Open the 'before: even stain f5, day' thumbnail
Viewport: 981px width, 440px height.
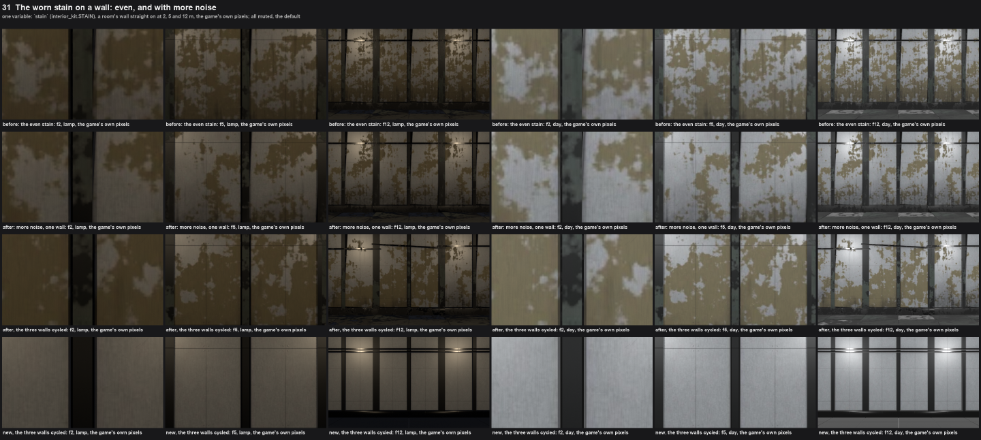[x=736, y=74]
